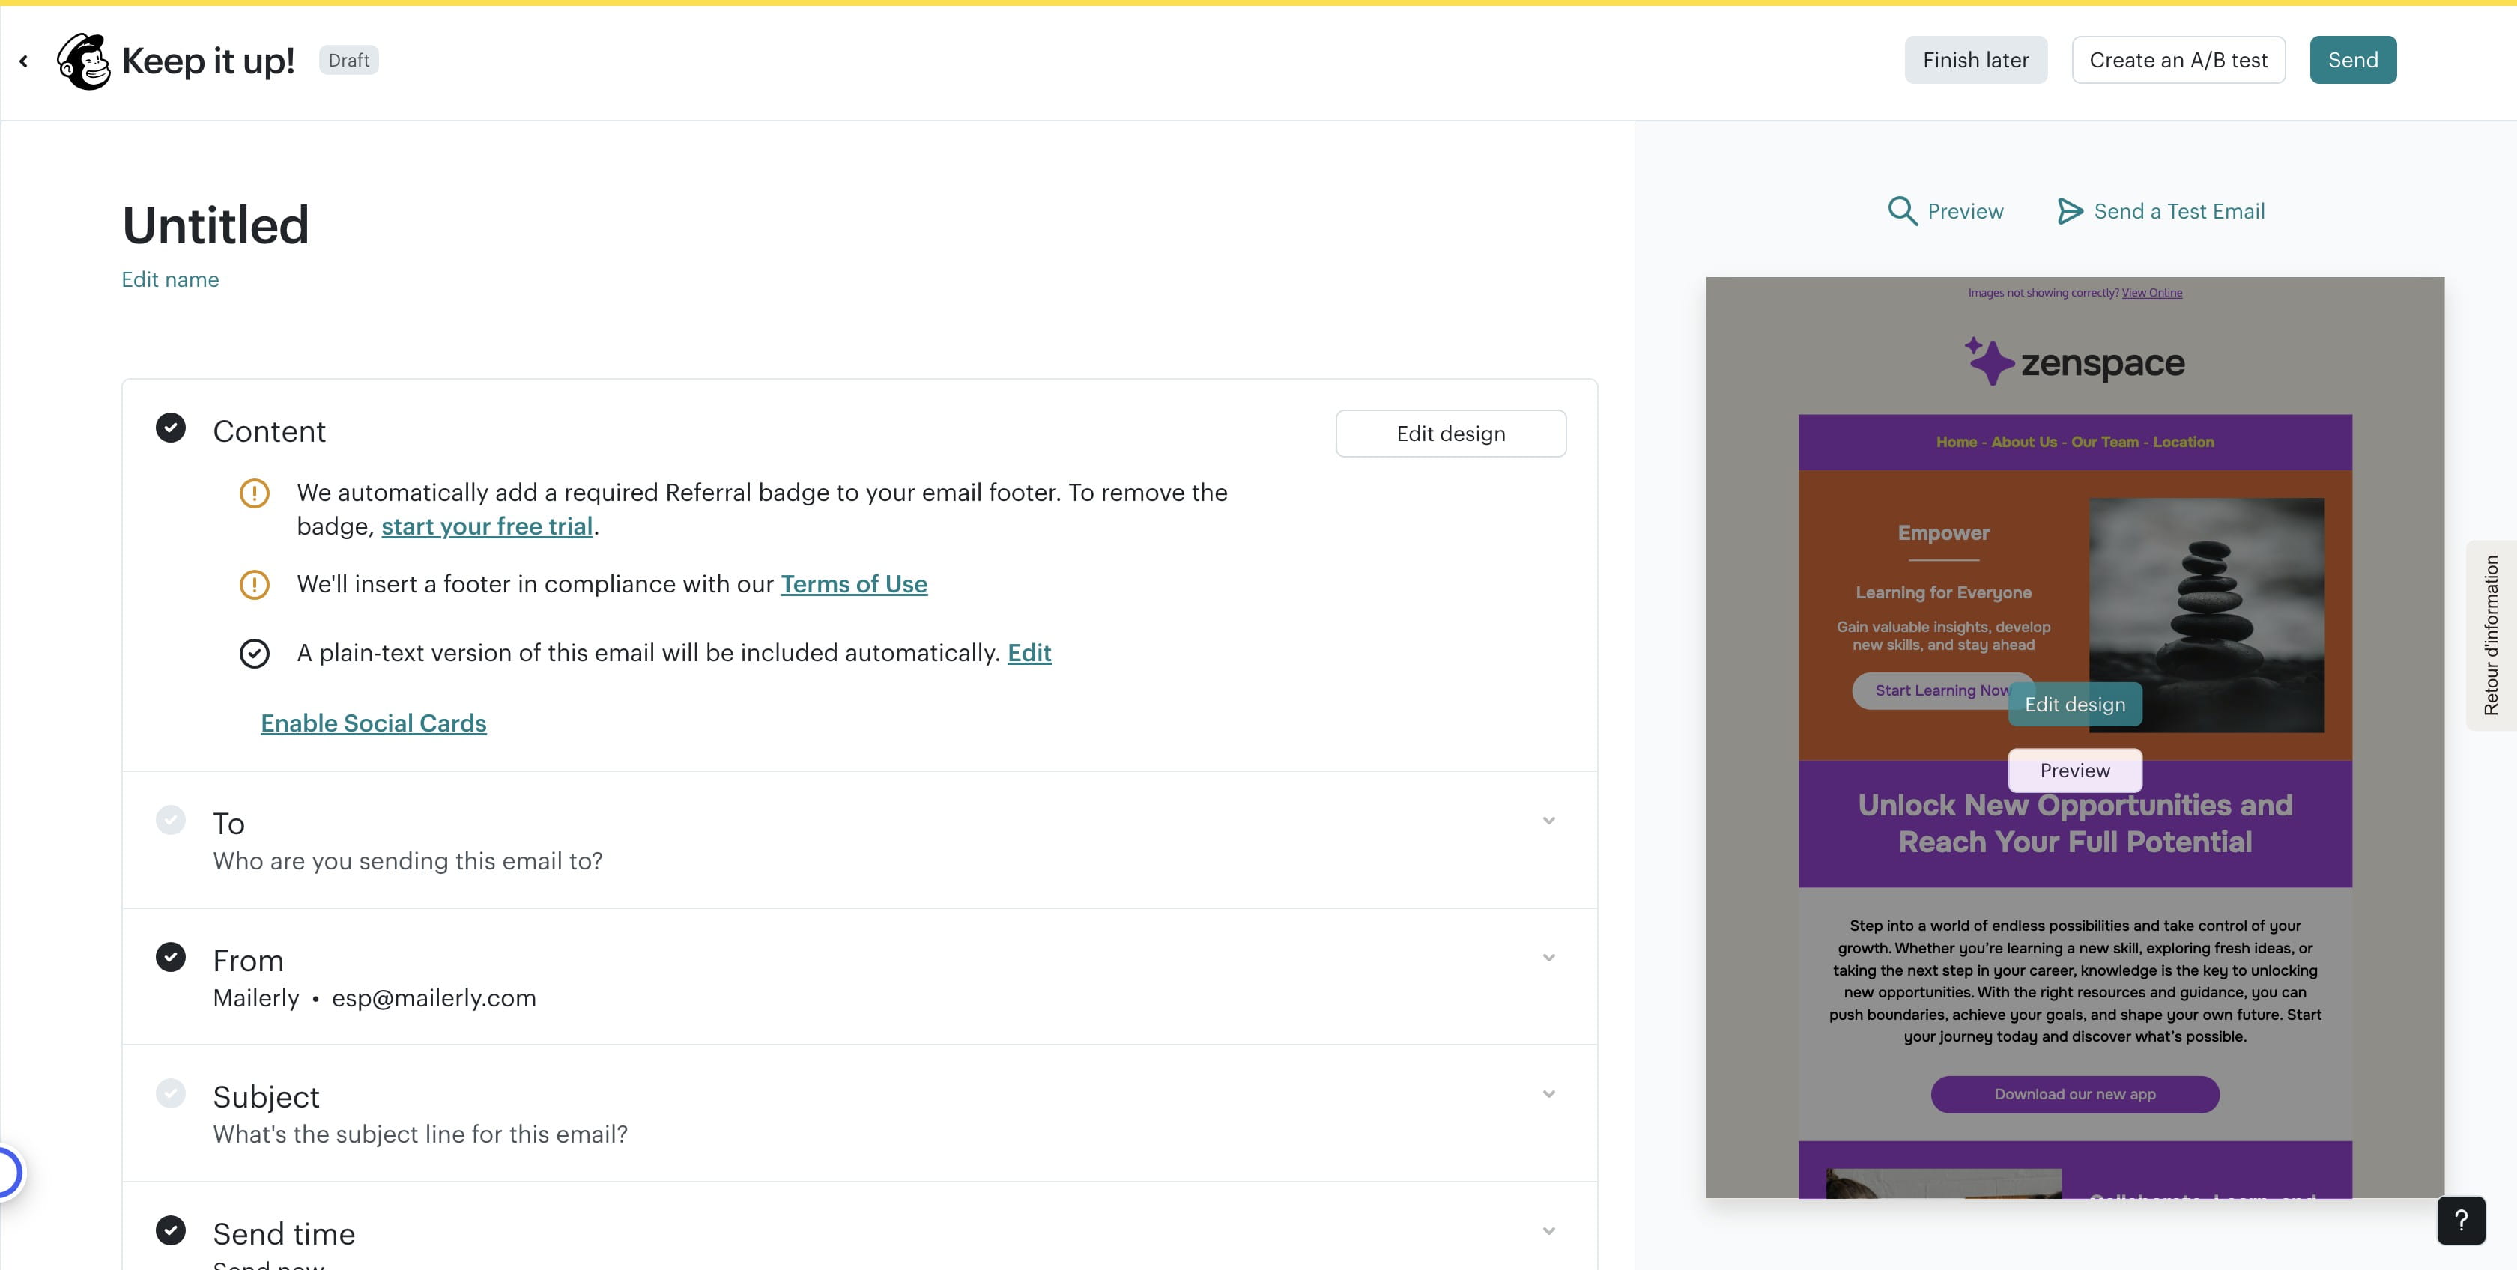The height and width of the screenshot is (1270, 2517).
Task: Open the Retour d'information side tab
Action: (2491, 635)
